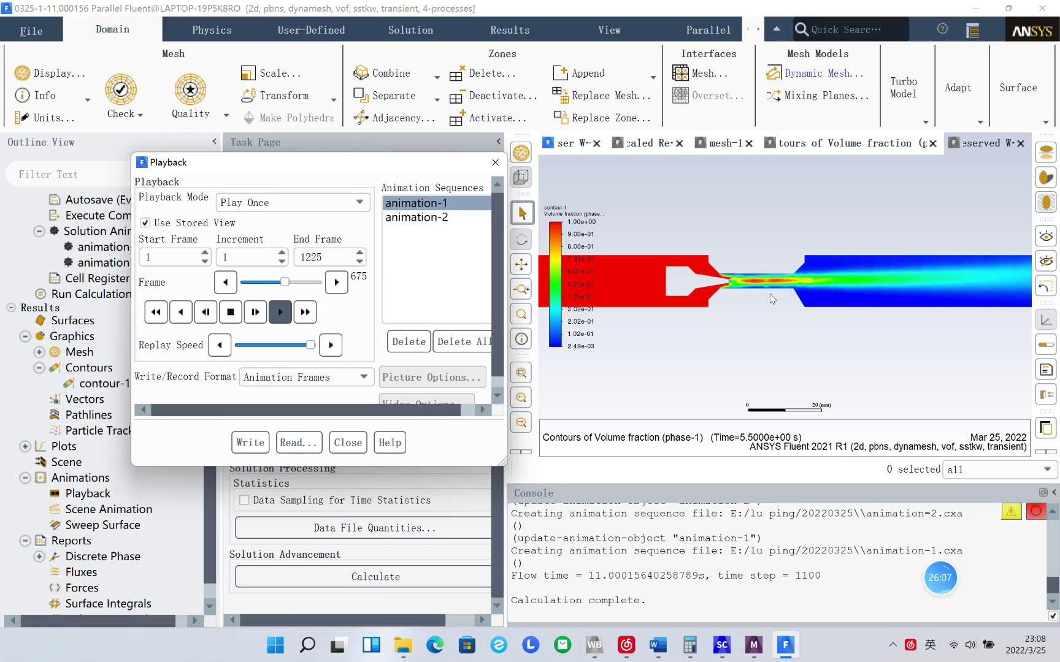
Task: Click the Frame slider handle
Action: tap(285, 282)
